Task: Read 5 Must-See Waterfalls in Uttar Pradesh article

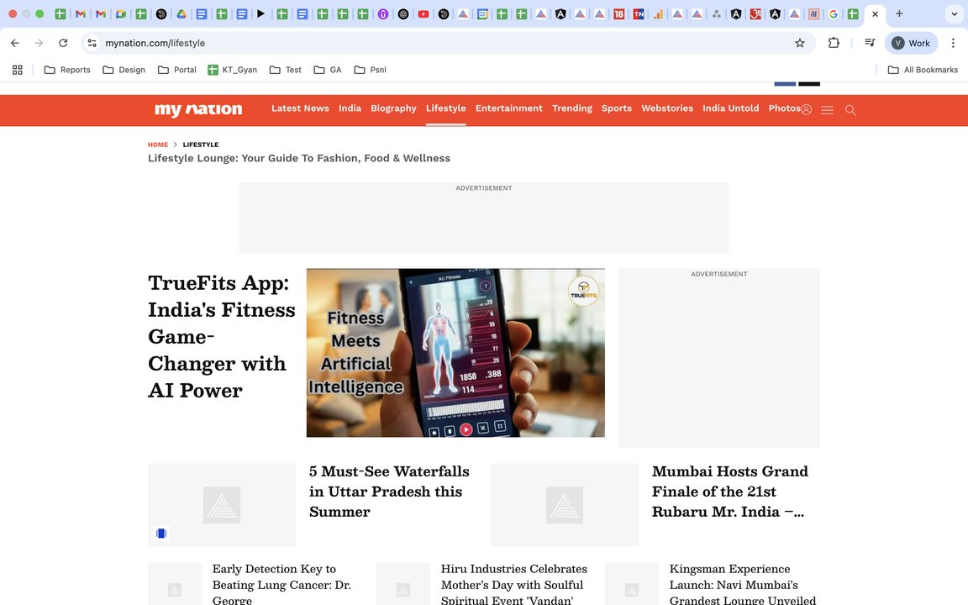Action: click(389, 492)
